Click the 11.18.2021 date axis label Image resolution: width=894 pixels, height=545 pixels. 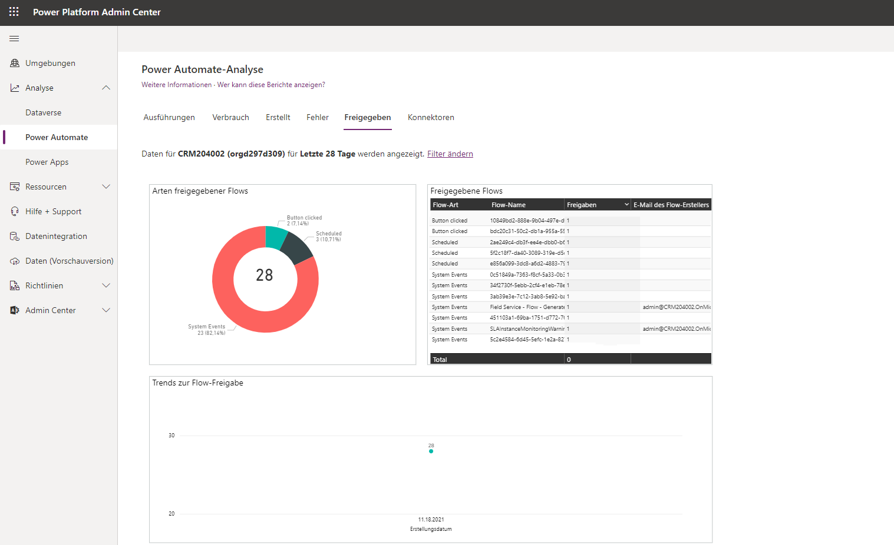431,520
